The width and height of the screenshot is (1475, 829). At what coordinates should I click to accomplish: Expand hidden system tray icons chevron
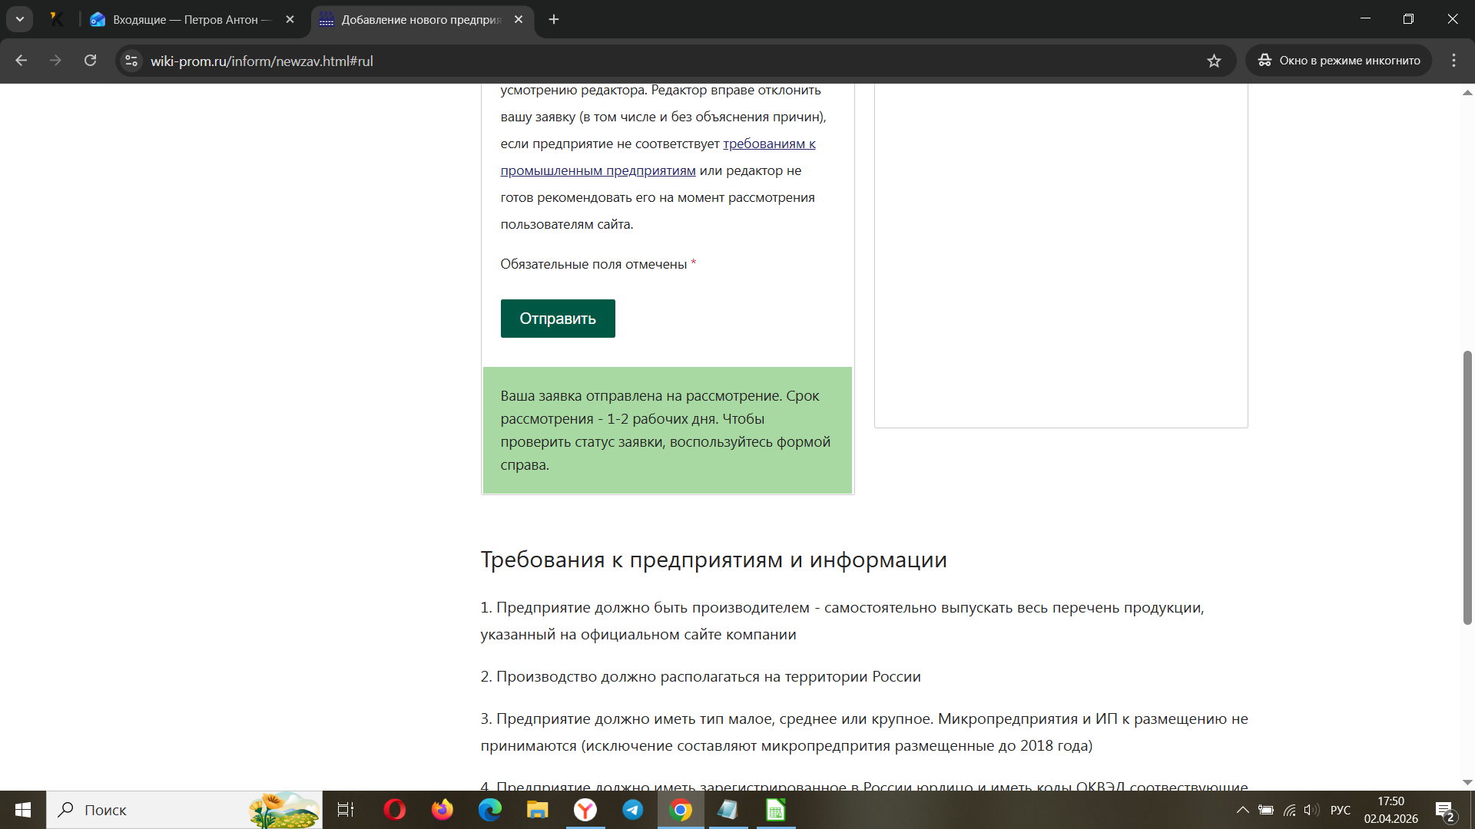coord(1242,810)
